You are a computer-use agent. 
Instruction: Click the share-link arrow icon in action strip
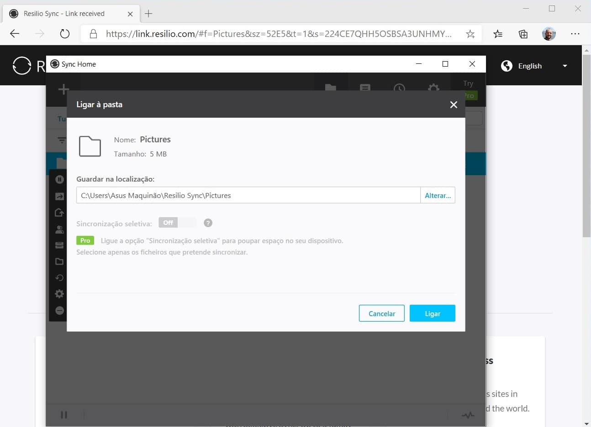[x=59, y=196]
